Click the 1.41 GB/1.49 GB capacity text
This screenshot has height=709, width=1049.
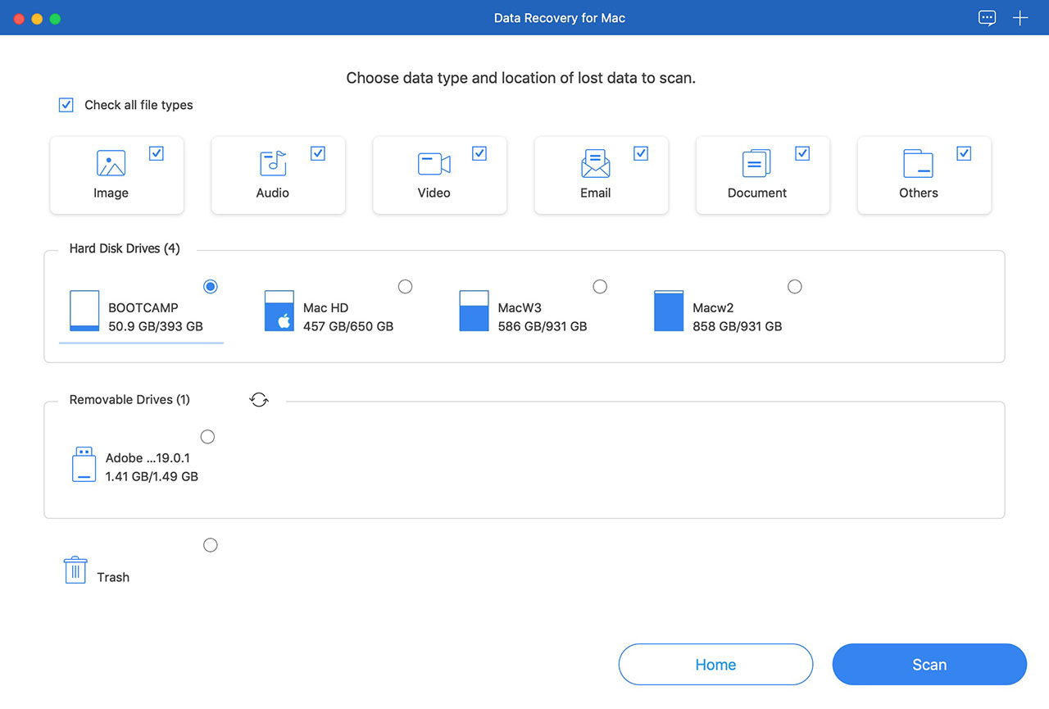pos(152,476)
